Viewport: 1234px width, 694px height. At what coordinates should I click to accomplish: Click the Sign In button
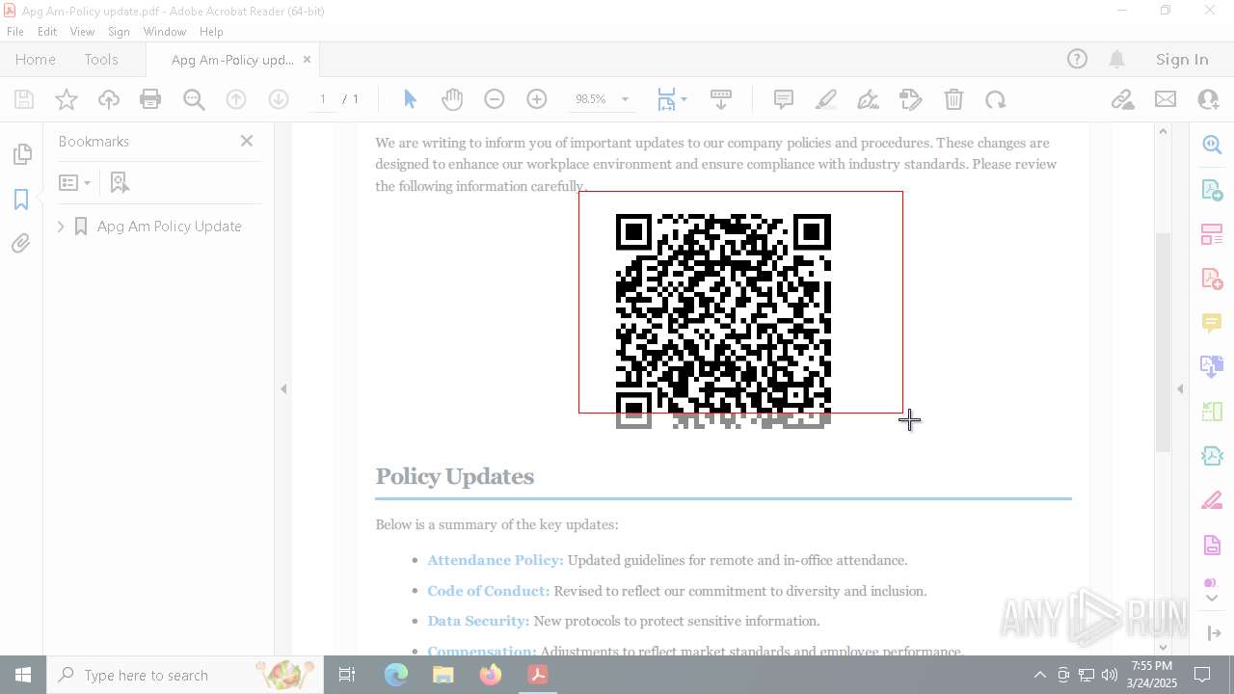pyautogui.click(x=1182, y=60)
